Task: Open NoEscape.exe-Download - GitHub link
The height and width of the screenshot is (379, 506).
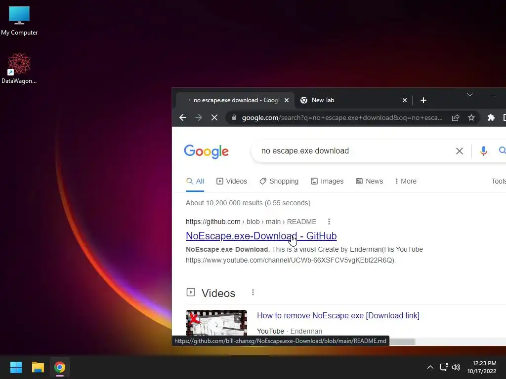Action: [261, 236]
